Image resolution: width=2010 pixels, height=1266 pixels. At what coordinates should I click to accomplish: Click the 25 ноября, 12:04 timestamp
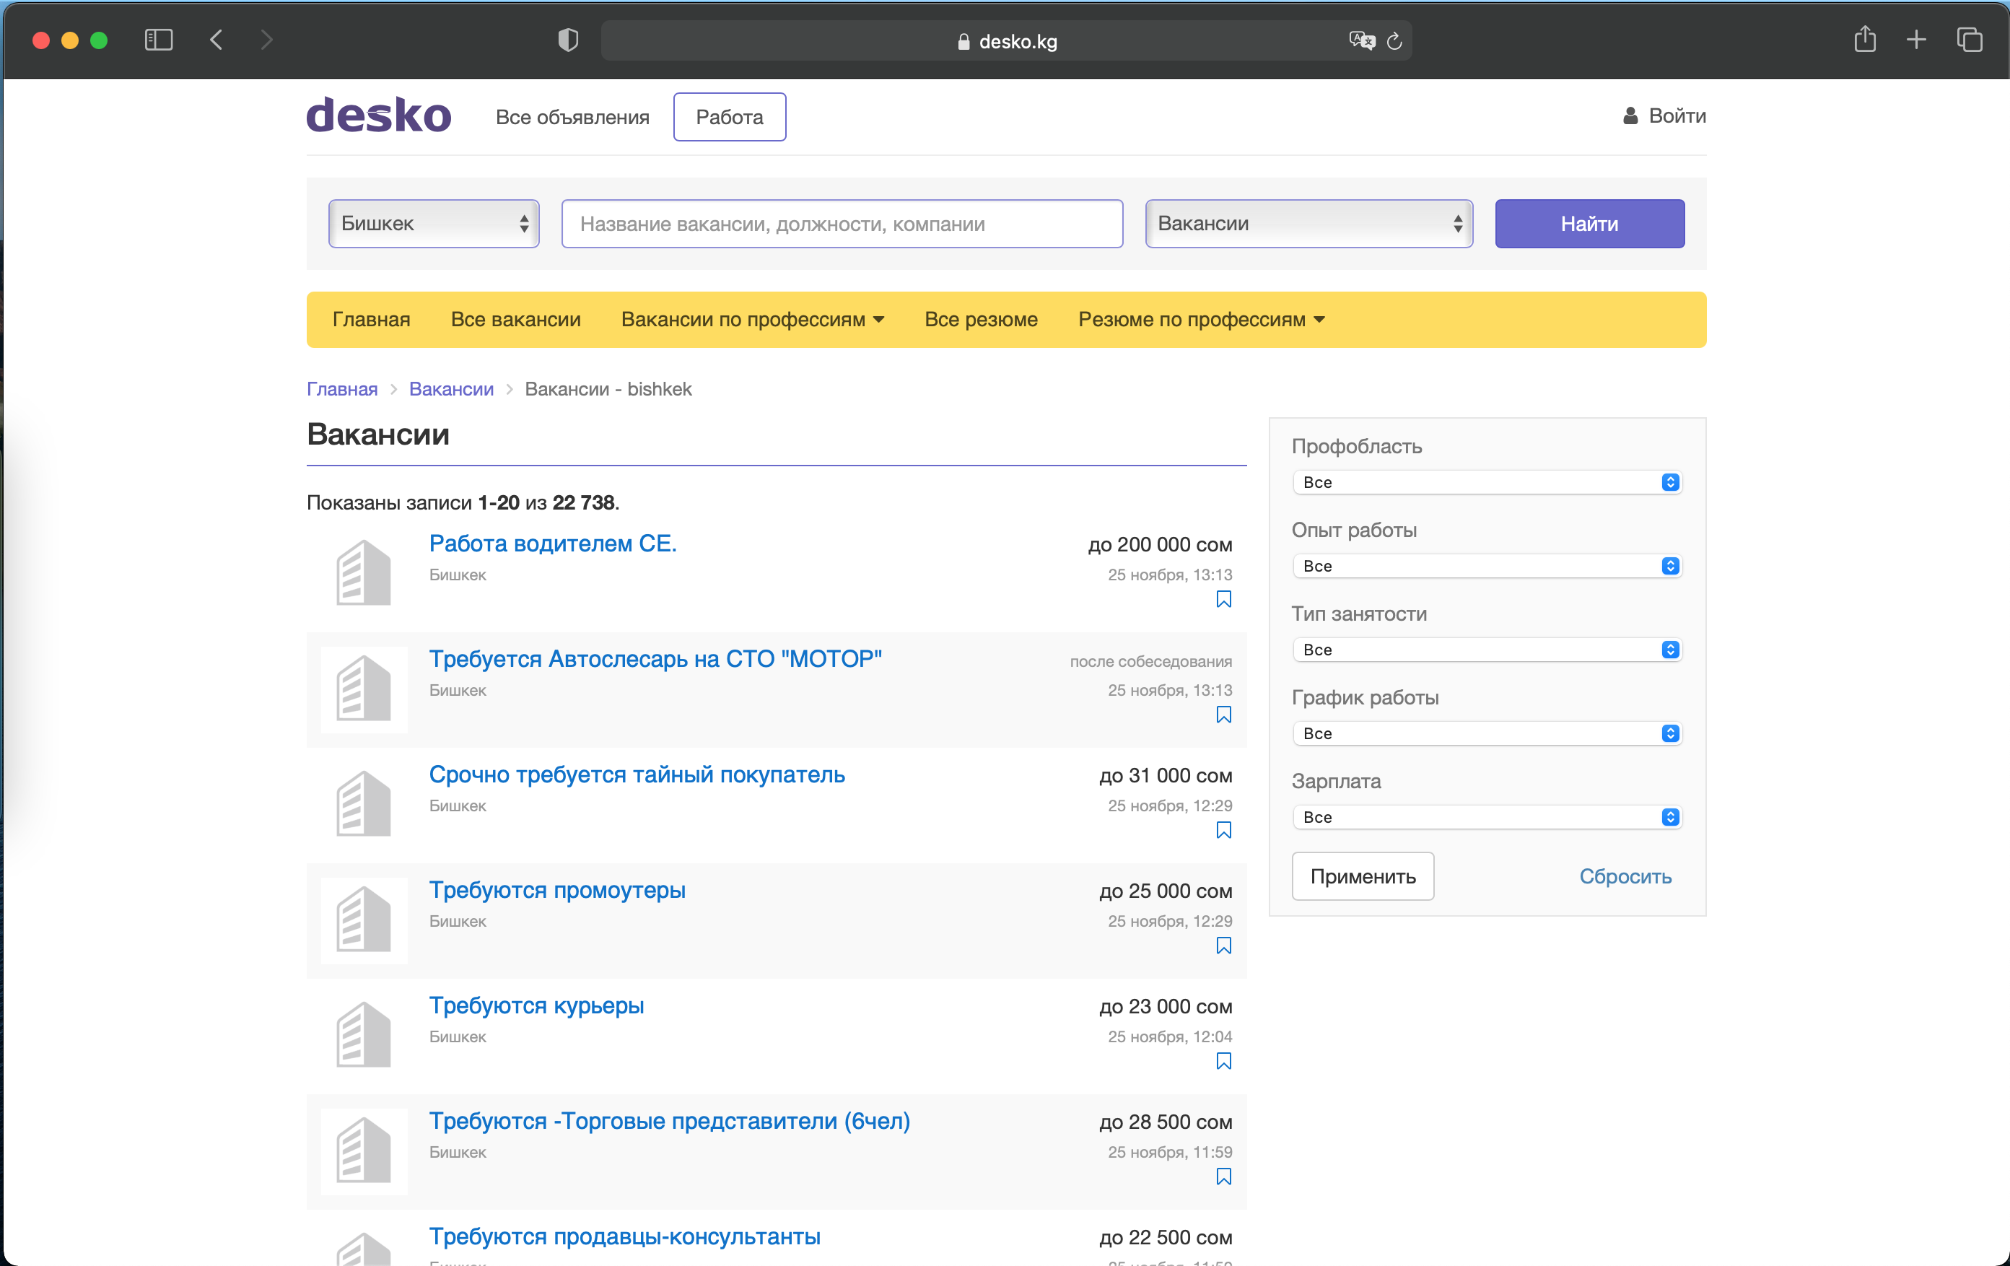click(x=1170, y=1036)
